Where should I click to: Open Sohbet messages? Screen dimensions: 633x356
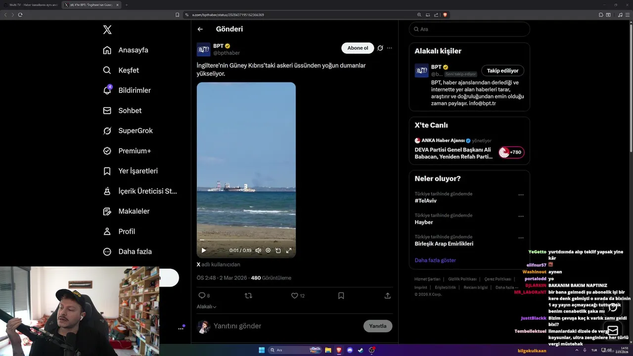122,111
